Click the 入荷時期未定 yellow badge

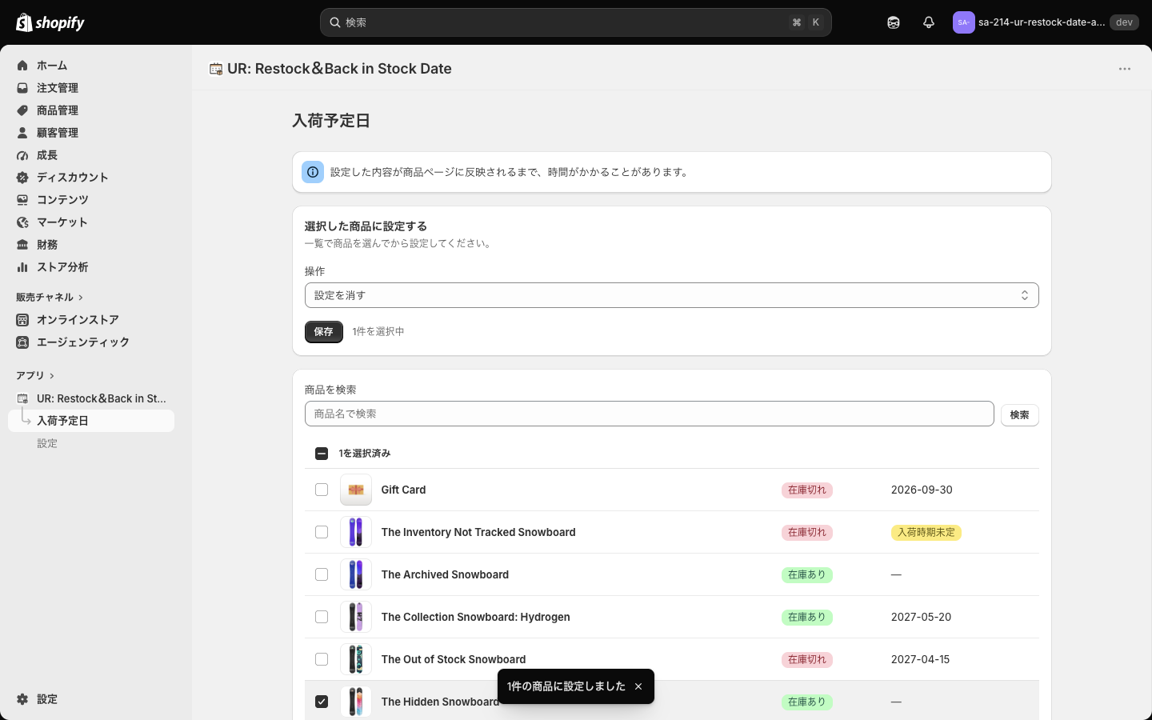(x=926, y=532)
